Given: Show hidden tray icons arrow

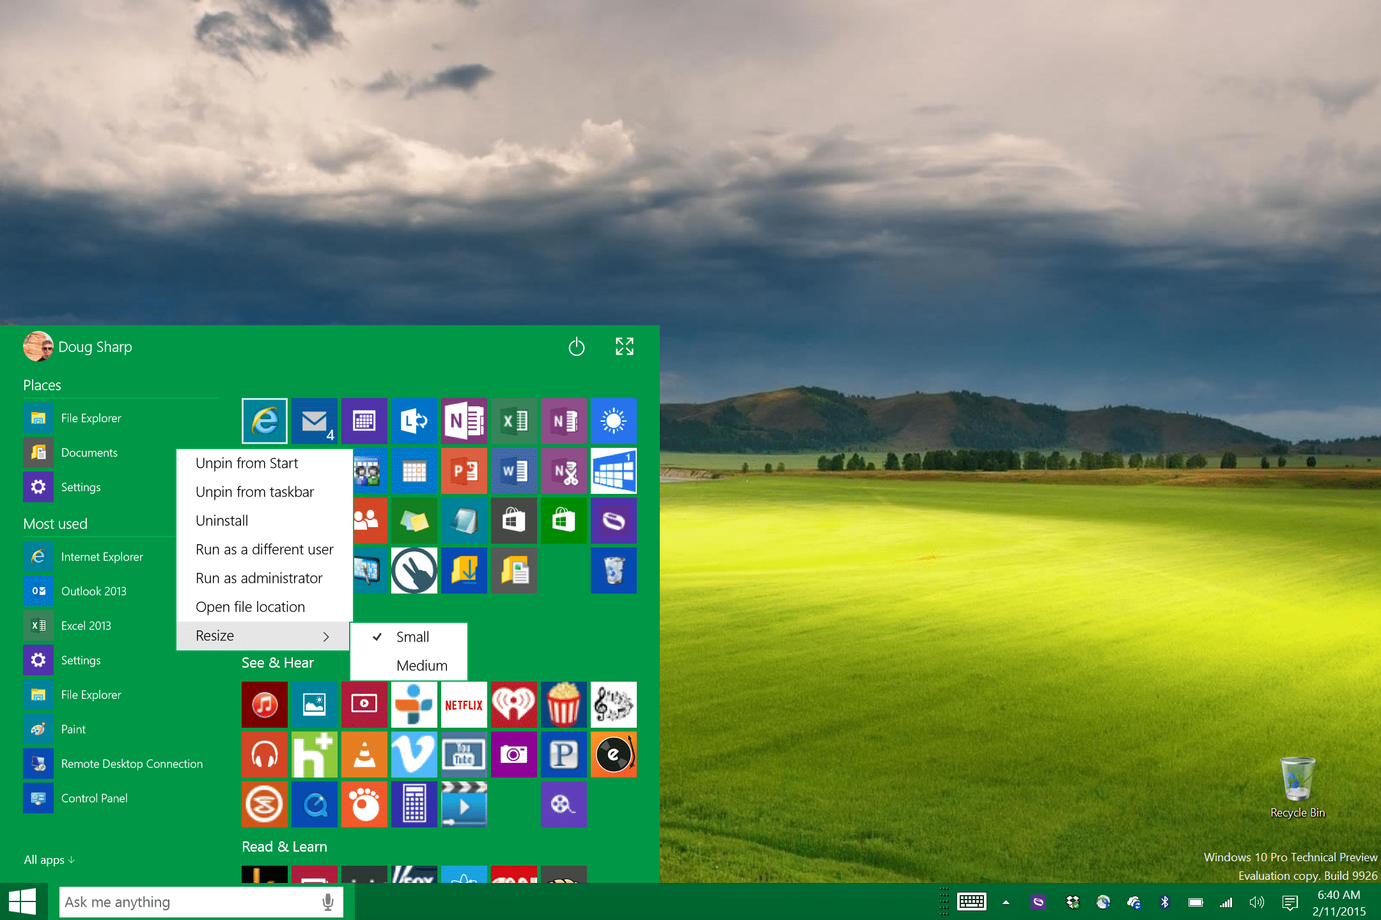Looking at the screenshot, I should pyautogui.click(x=1006, y=902).
